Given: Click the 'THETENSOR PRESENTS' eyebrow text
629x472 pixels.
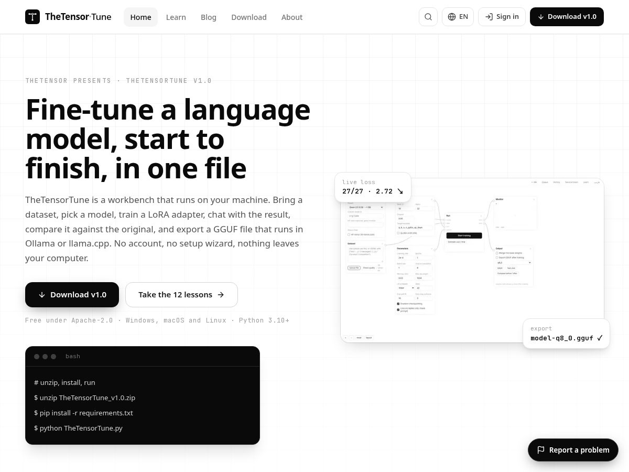Looking at the screenshot, I should (x=118, y=81).
